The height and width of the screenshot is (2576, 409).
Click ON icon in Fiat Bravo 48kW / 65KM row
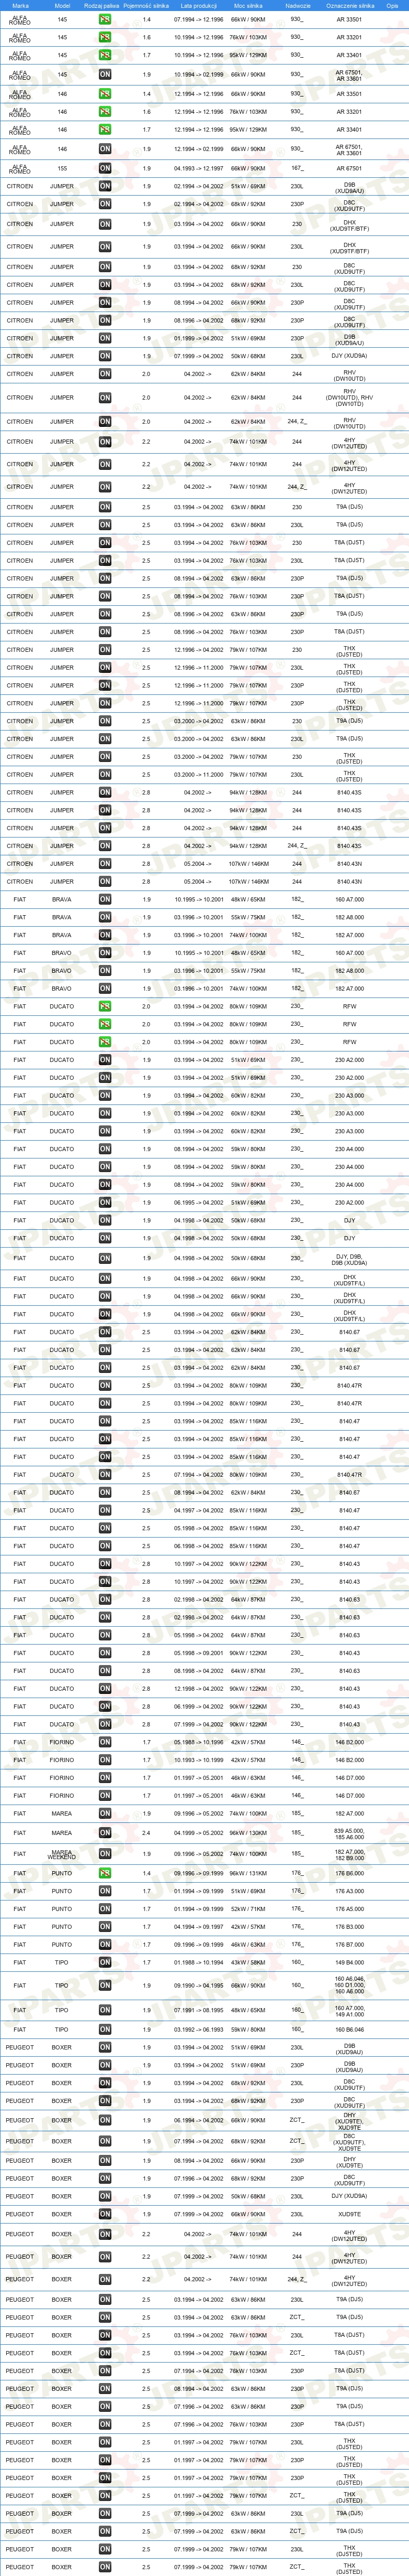105,953
